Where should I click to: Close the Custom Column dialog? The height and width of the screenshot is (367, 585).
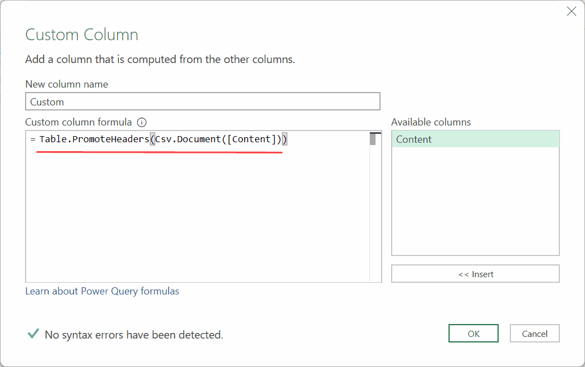571,11
